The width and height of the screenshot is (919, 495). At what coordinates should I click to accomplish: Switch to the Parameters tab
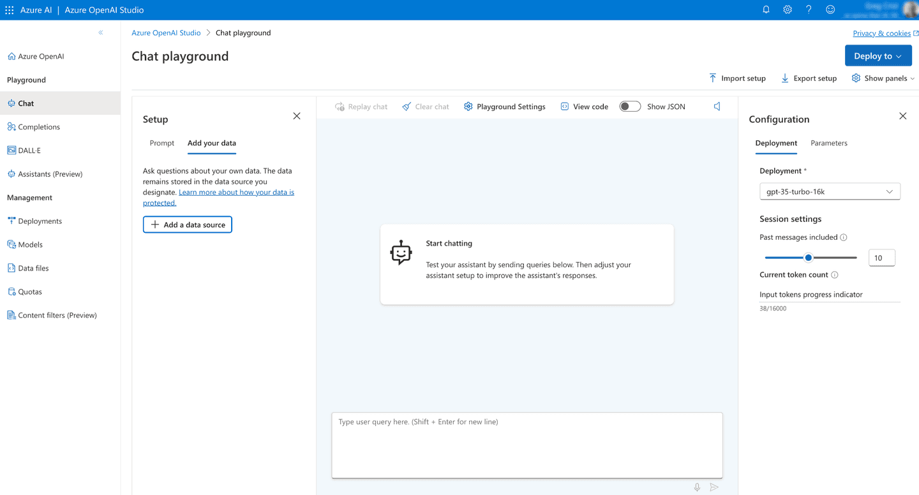pos(828,143)
